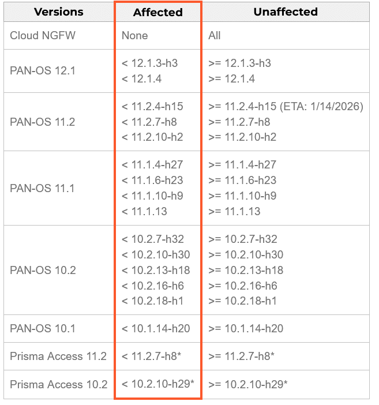
Task: Click the Prisma Access 10.2 label
Action: [x=58, y=384]
